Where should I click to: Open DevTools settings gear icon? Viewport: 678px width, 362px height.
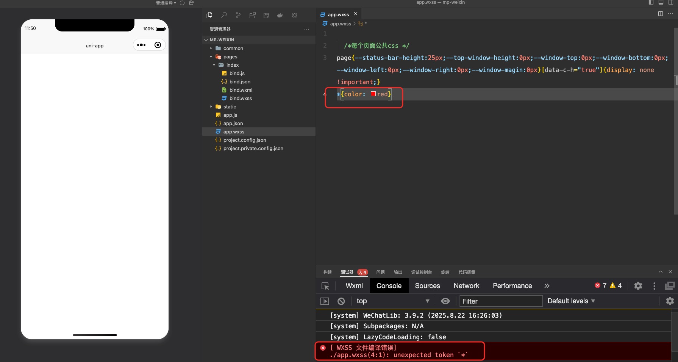point(638,286)
